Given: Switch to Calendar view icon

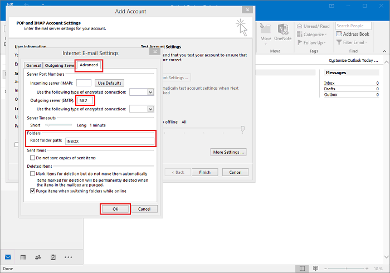Looking at the screenshot, I should pos(23,257).
